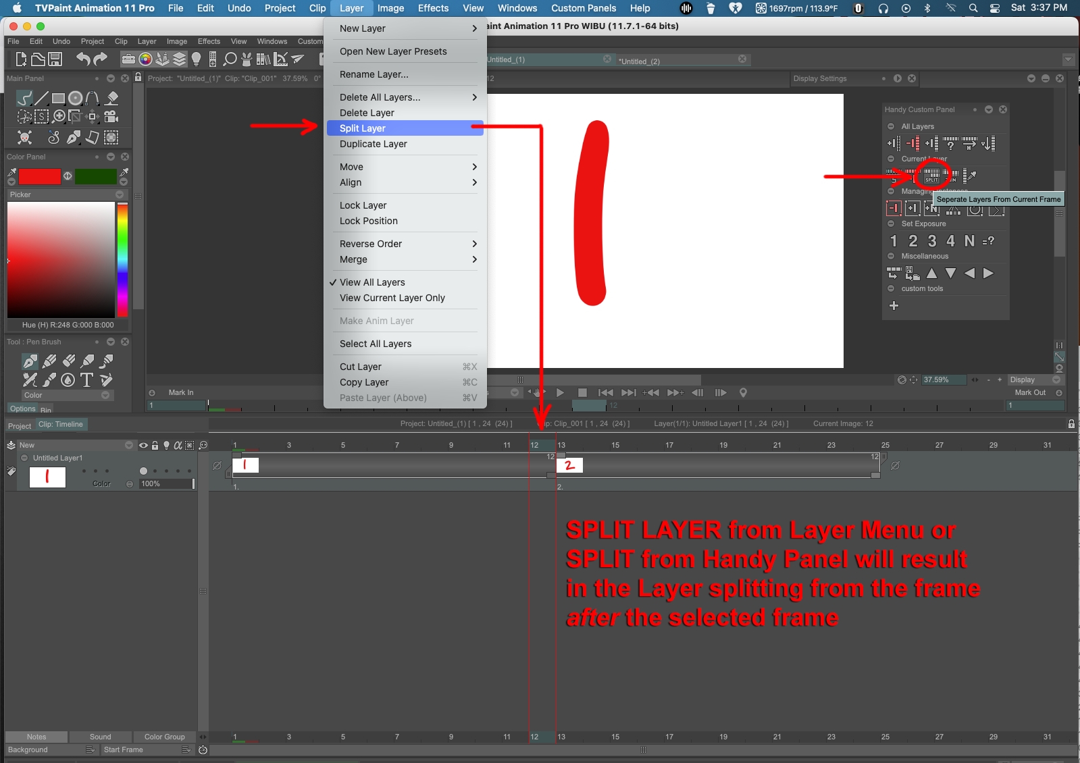Click the red foreground color swatch
This screenshot has width=1080, height=763.
pos(40,176)
